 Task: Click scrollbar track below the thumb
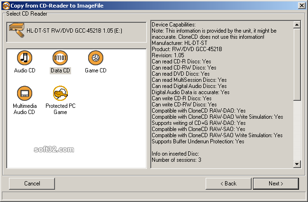click(x=297, y=131)
